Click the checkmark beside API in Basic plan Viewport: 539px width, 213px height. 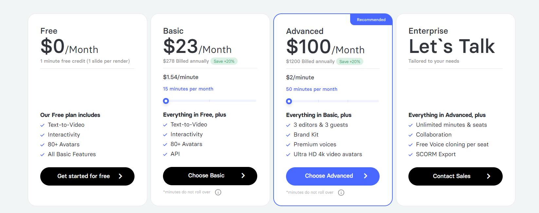tap(165, 154)
